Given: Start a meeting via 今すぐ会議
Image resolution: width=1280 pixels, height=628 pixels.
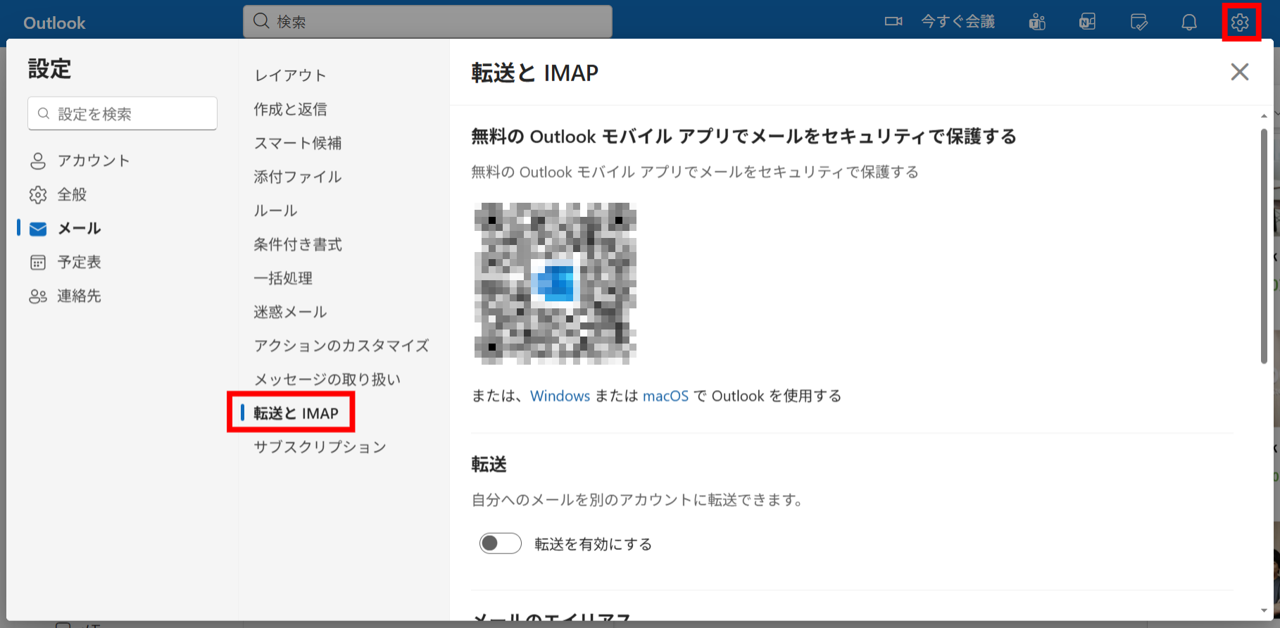Looking at the screenshot, I should click(x=958, y=22).
